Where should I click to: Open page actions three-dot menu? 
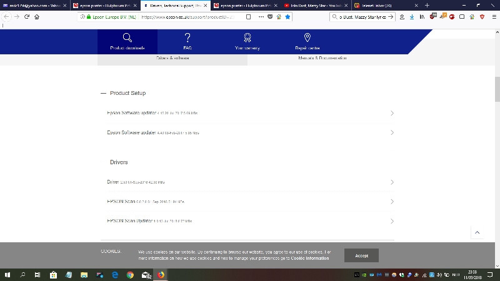[261, 17]
